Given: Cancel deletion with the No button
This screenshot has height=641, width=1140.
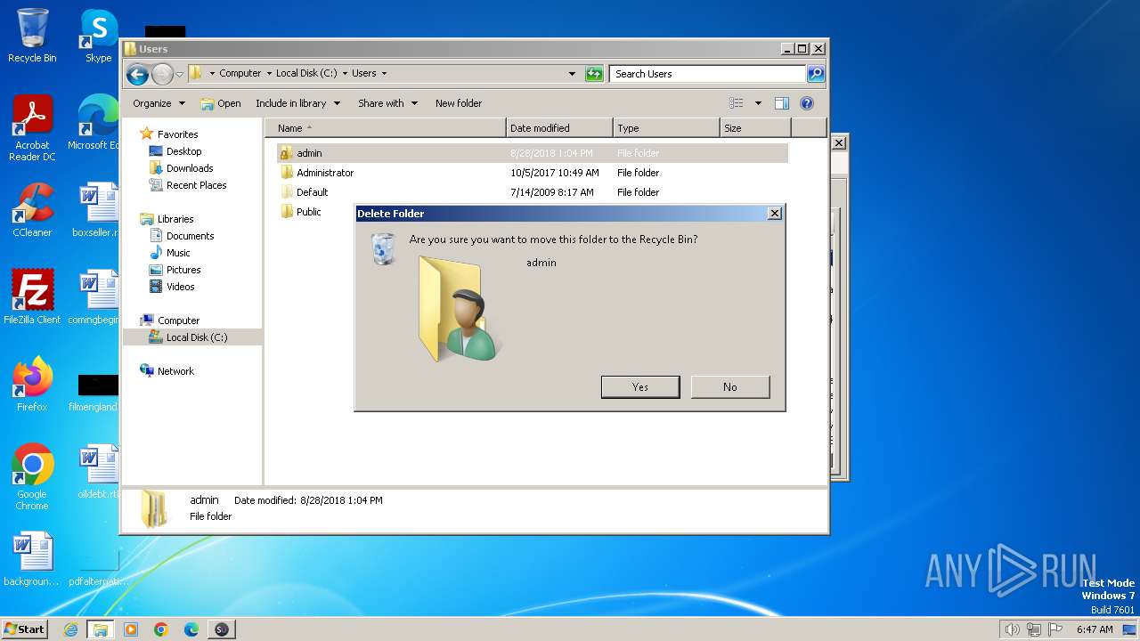Looking at the screenshot, I should pos(730,386).
